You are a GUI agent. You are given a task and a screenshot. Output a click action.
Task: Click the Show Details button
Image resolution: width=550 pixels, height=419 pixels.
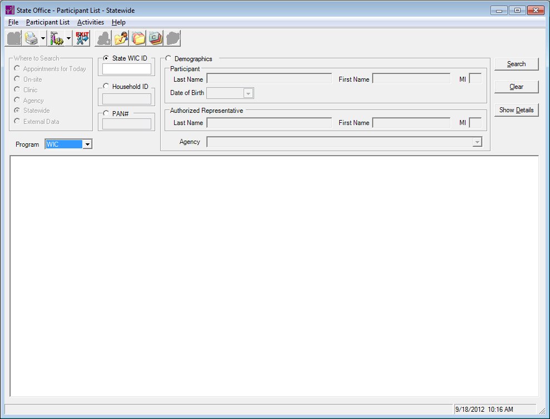(516, 110)
